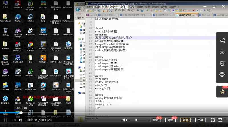This screenshot has height=127, width=228.
Task: Pin the video with the NEW pin icon
Action: 222,92
